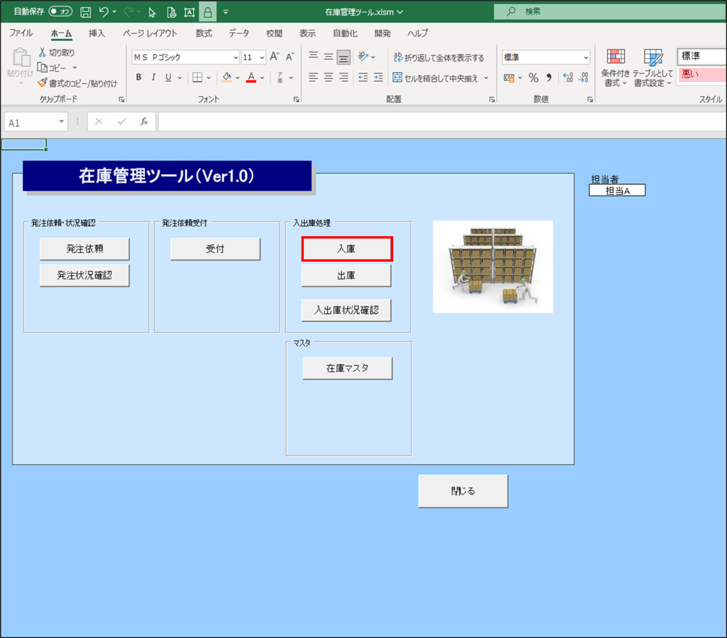Image resolution: width=727 pixels, height=638 pixels.
Task: Click the highlighted lock icon
Action: [x=208, y=12]
